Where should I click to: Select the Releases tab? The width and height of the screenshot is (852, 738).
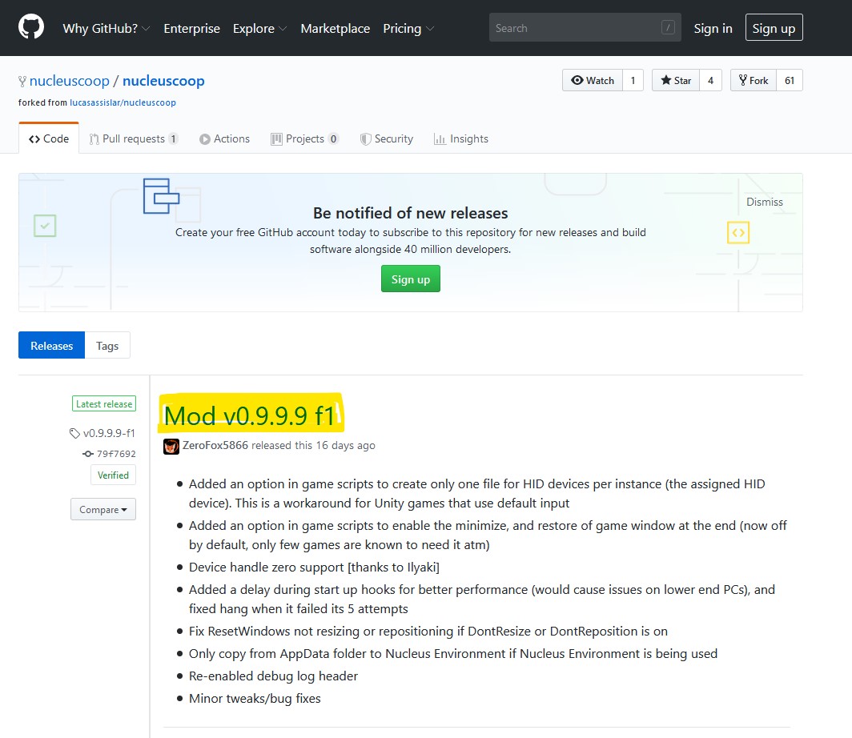point(51,345)
